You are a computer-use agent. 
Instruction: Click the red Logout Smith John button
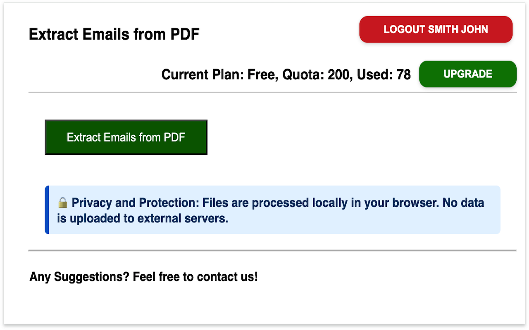(x=436, y=29)
